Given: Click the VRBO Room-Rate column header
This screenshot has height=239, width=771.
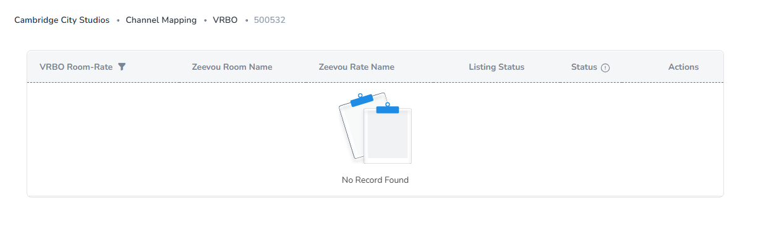Looking at the screenshot, I should [76, 67].
